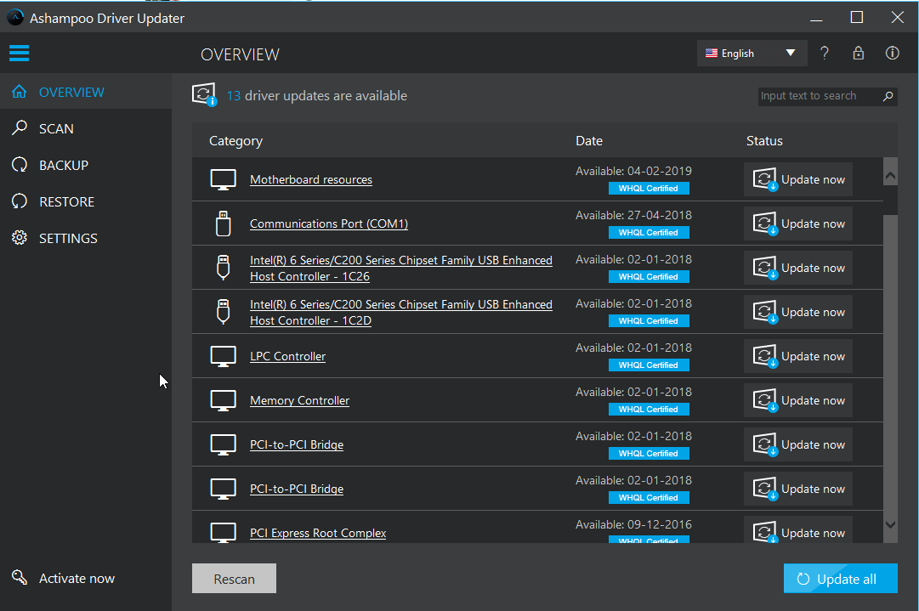Update the Motherboard resources driver now
This screenshot has height=611, width=919.
797,179
